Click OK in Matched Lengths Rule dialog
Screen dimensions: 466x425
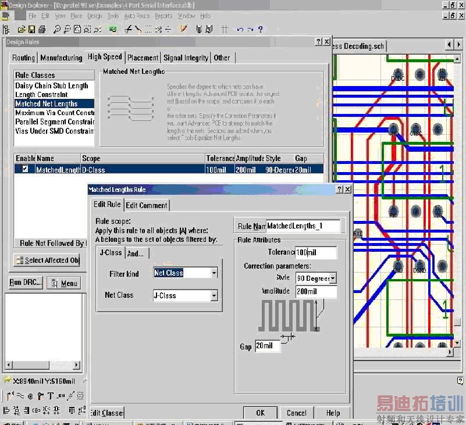click(x=260, y=413)
